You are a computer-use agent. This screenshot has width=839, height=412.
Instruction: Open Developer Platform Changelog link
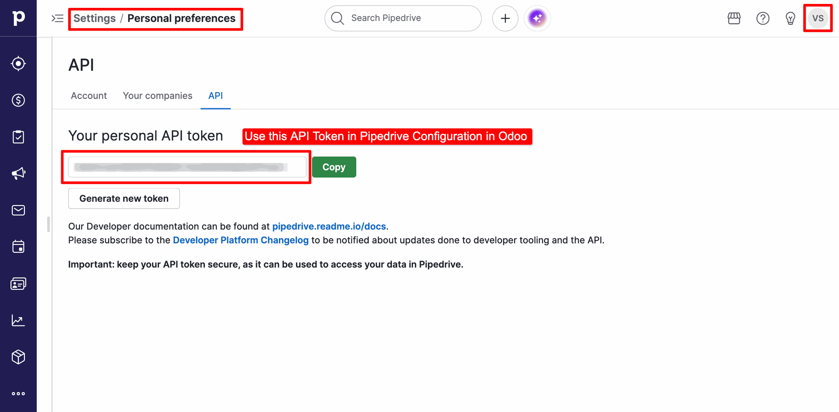coord(241,240)
